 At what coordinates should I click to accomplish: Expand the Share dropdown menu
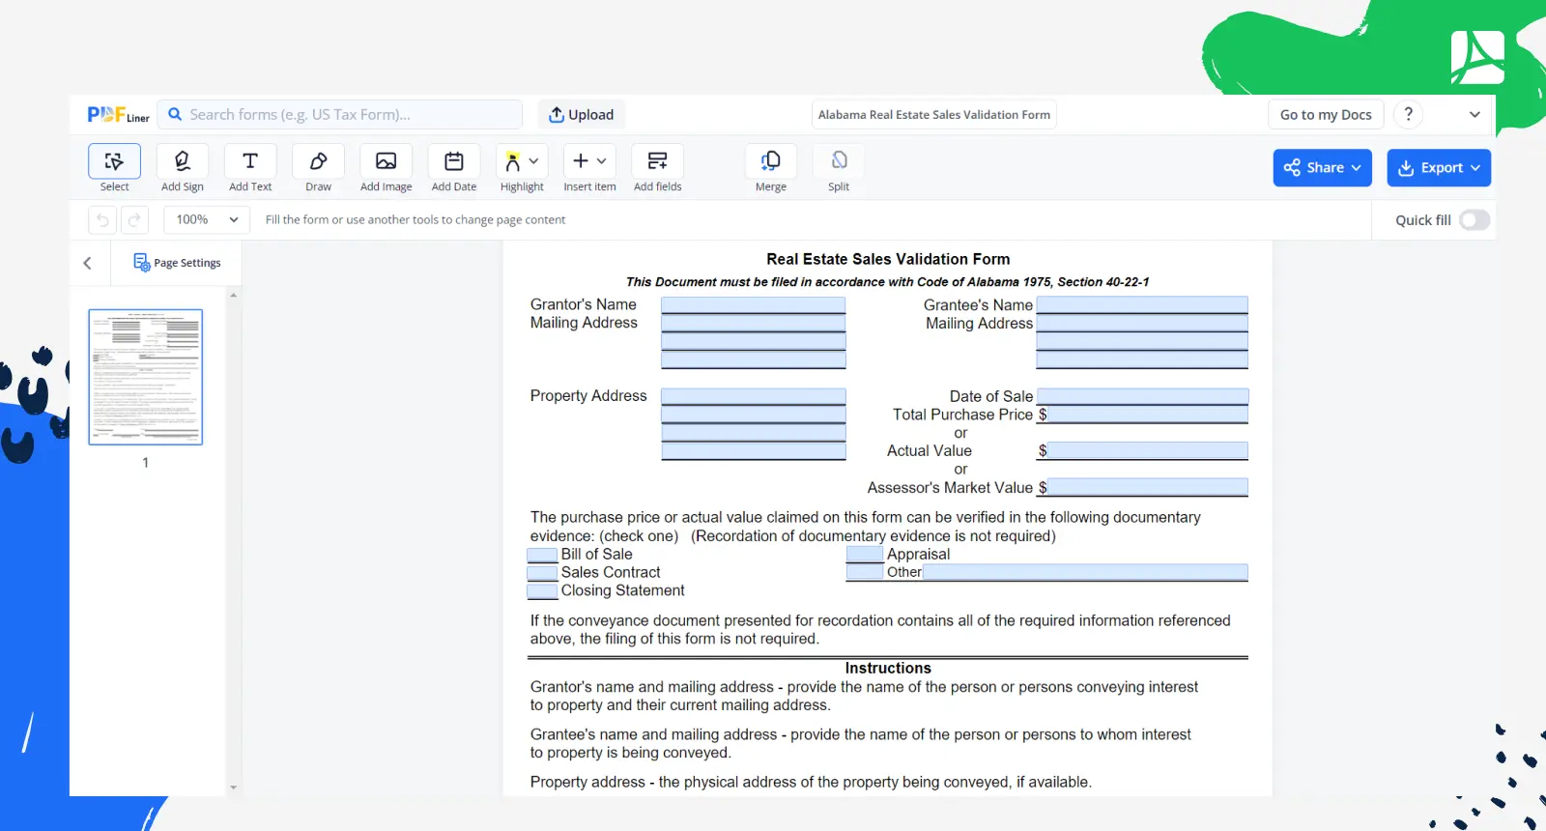[1321, 168]
